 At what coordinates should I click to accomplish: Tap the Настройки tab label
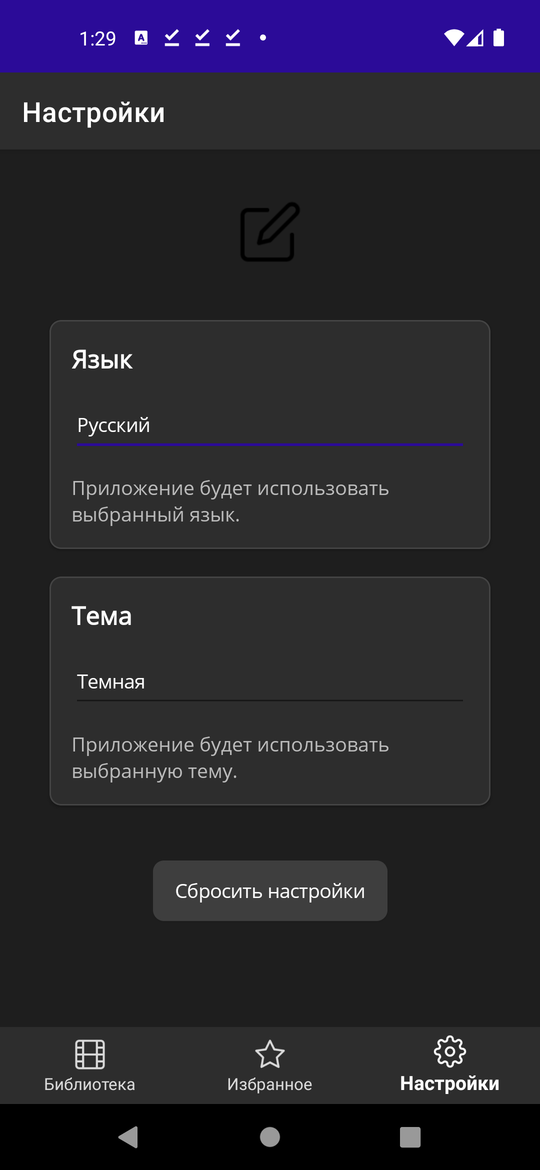tap(450, 1083)
